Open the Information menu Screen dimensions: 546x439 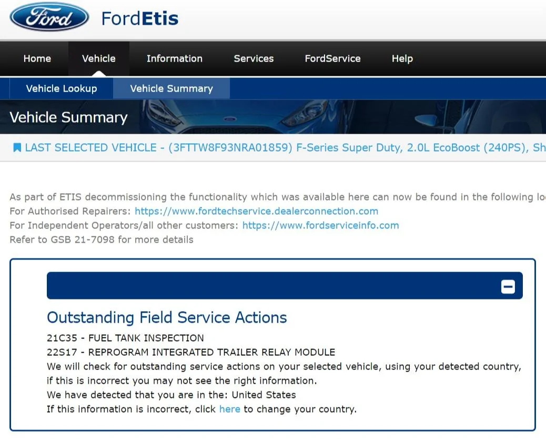pos(175,58)
